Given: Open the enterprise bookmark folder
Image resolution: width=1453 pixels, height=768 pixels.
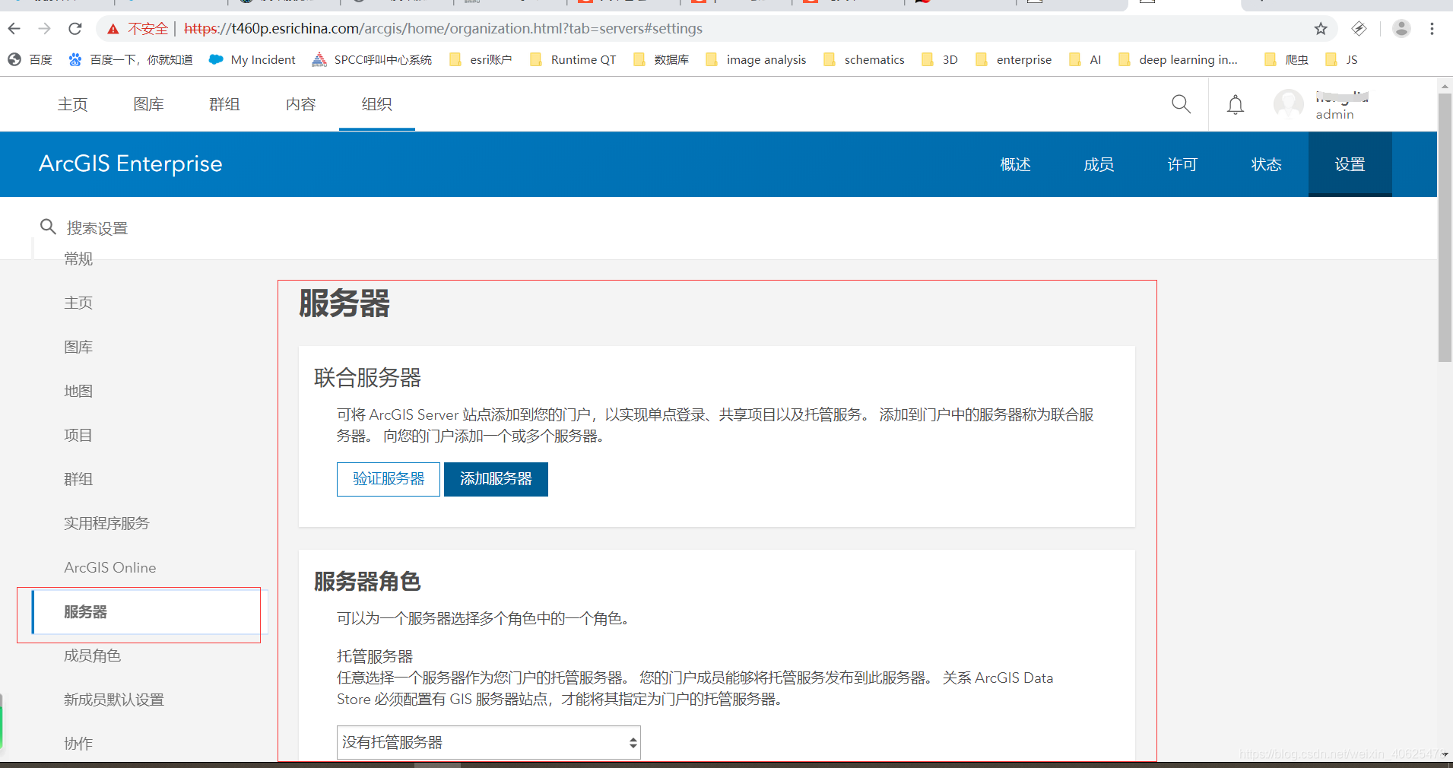Looking at the screenshot, I should click(1014, 60).
